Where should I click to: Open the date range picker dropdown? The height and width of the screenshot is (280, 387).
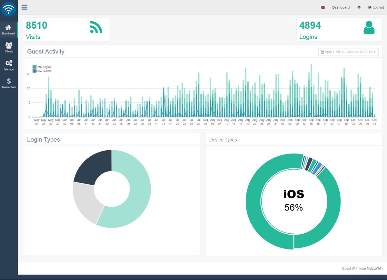[x=348, y=52]
